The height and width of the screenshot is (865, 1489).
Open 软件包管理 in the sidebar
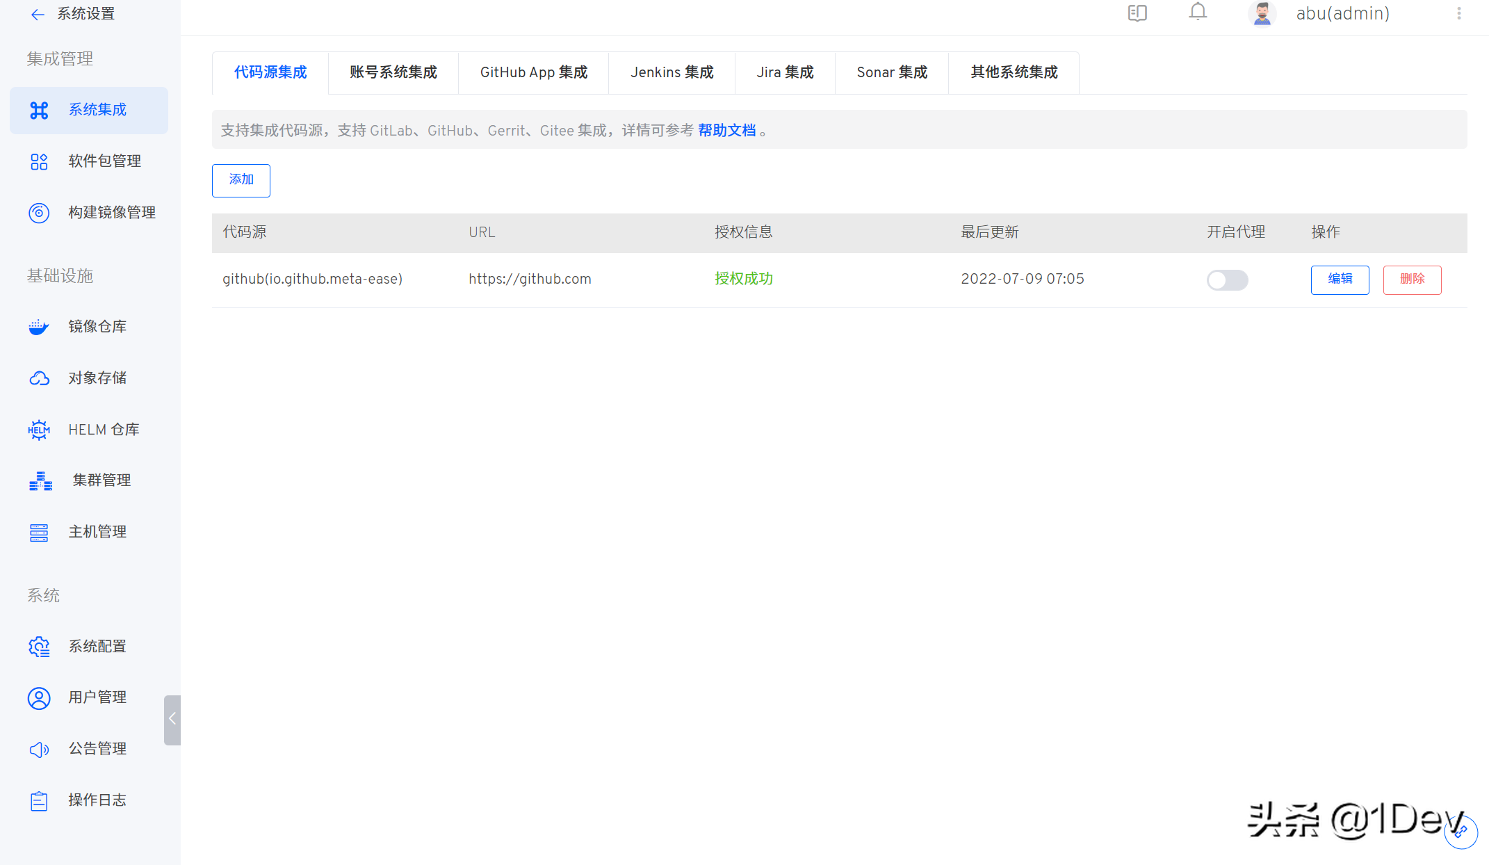[x=89, y=161]
